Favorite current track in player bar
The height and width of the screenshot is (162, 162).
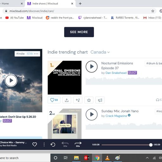click(34, 144)
